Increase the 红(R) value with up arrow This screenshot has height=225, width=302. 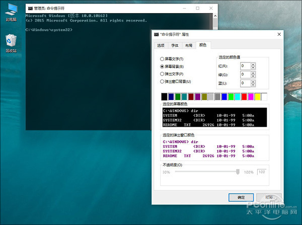(x=253, y=64)
